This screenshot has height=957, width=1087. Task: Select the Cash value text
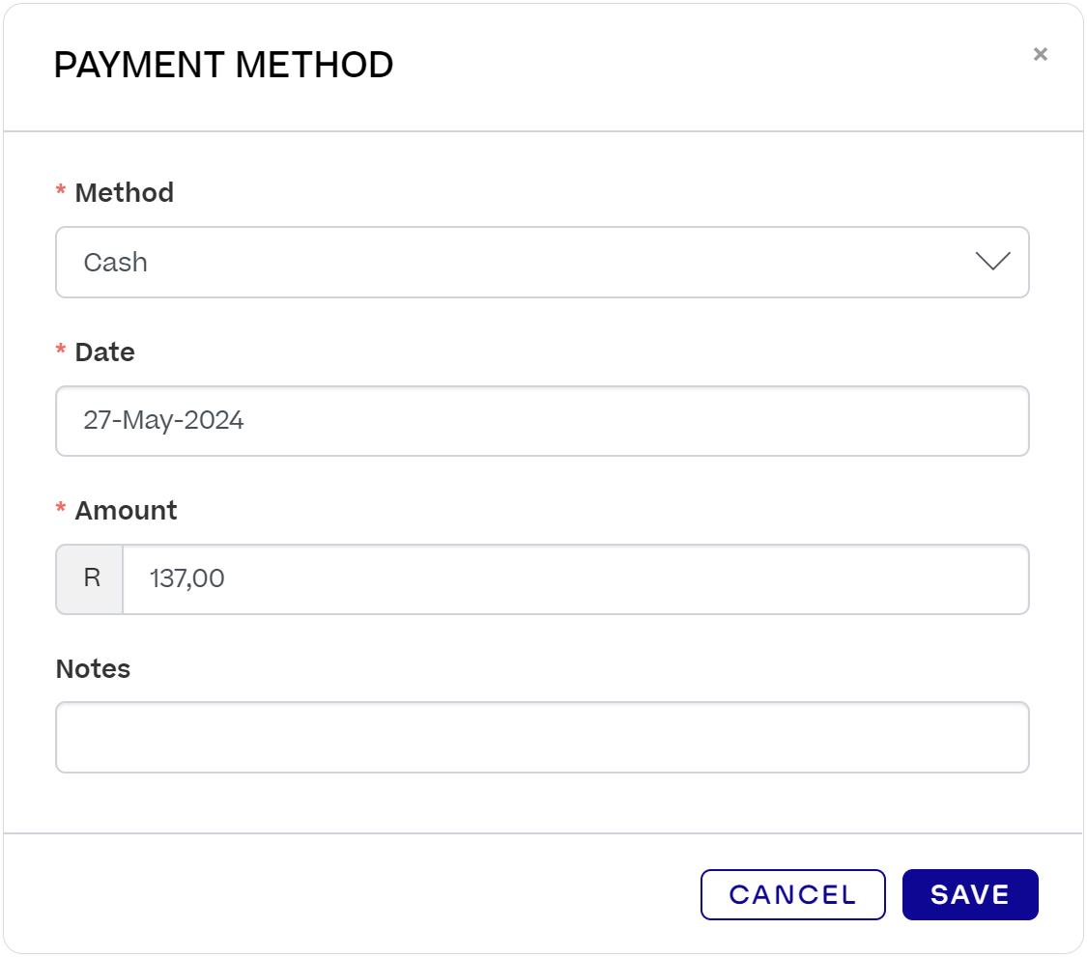pyautogui.click(x=115, y=263)
